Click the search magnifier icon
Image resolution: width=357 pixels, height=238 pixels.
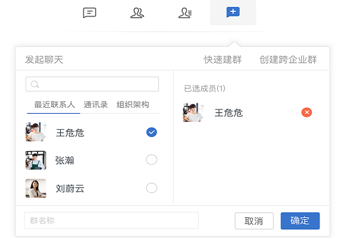click(x=35, y=84)
